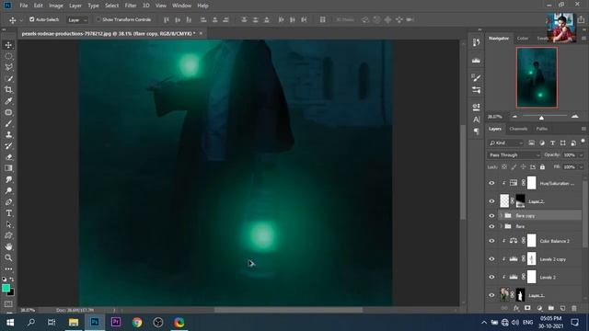
Task: Select the History Brush tool
Action: [8, 146]
